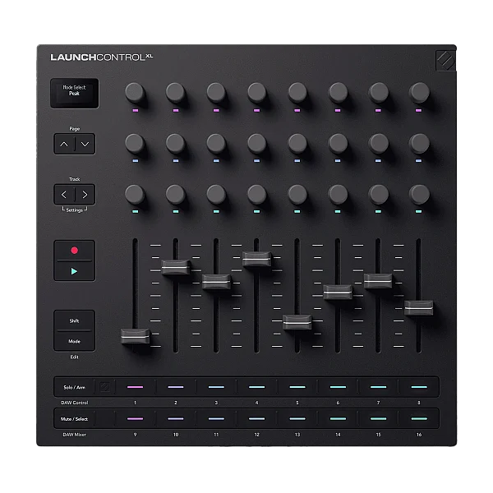
Task: Toggle track button 4 in Solo/Arm row
Action: coord(257,387)
